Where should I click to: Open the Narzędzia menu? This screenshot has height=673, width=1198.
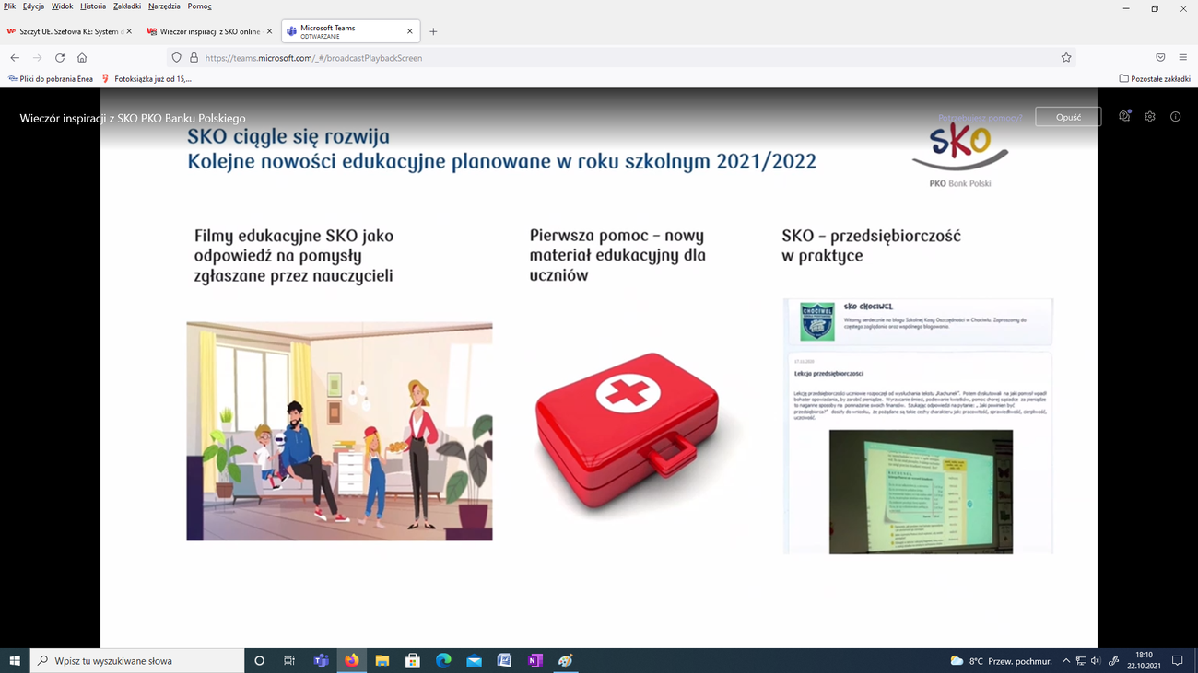coord(164,6)
